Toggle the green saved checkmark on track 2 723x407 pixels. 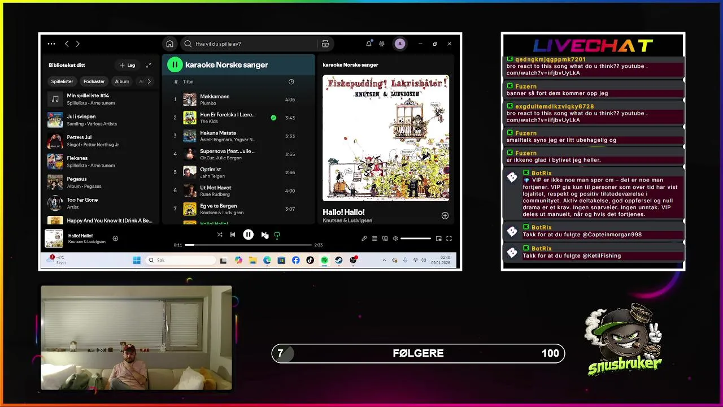273,118
